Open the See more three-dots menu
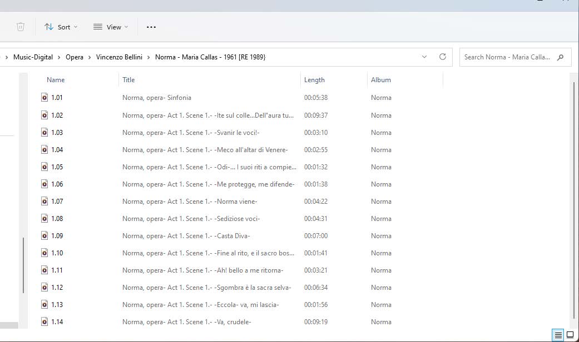Viewport: 579px width, 342px height. (x=151, y=27)
